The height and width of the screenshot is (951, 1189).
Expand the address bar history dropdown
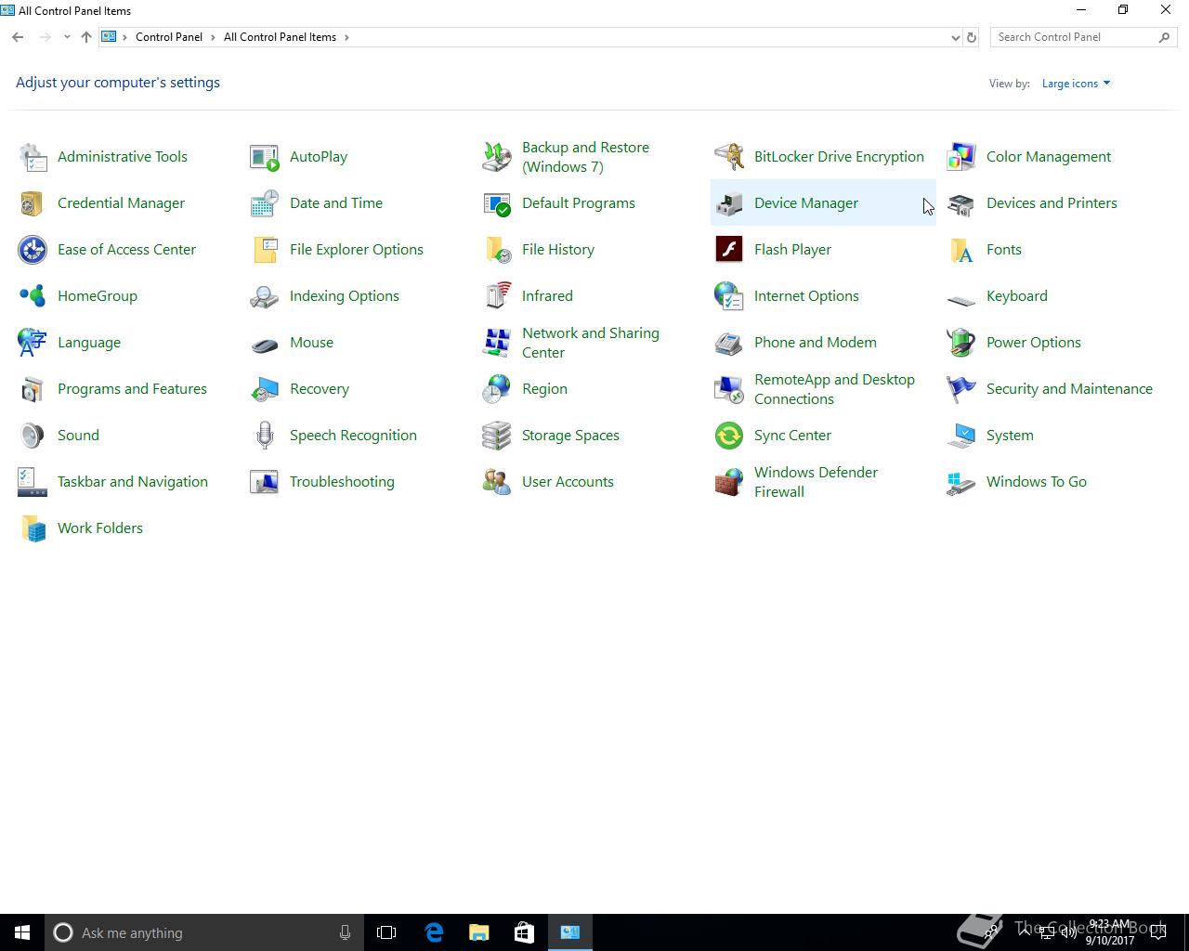(955, 37)
